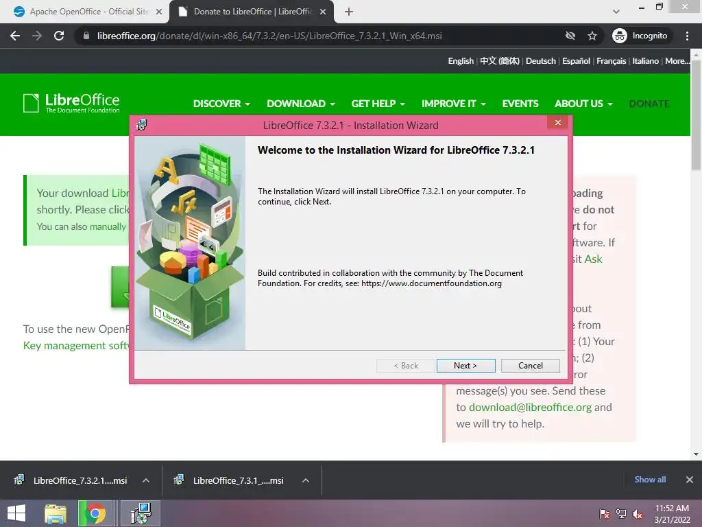Show all downloads

(650, 480)
